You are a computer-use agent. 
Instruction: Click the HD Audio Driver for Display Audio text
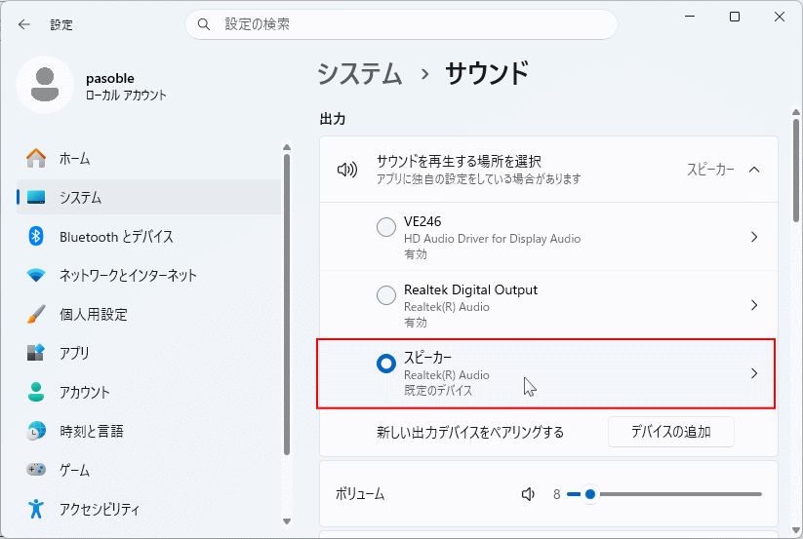(492, 239)
